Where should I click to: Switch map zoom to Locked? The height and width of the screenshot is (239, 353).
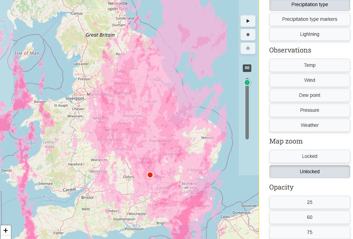309,156
